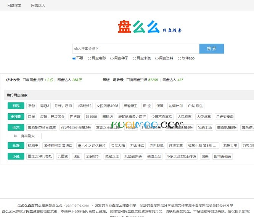Click the 影视 category tag
The image size is (254, 217).
coord(16,106)
